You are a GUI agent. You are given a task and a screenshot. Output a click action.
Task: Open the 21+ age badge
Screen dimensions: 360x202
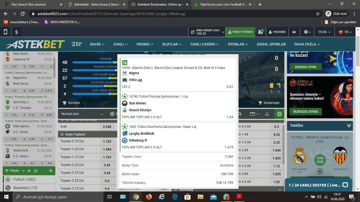[76, 44]
